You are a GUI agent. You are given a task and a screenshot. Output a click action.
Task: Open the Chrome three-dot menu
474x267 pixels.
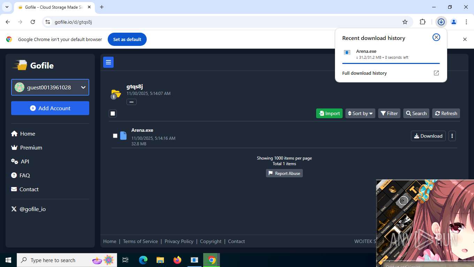point(466,22)
